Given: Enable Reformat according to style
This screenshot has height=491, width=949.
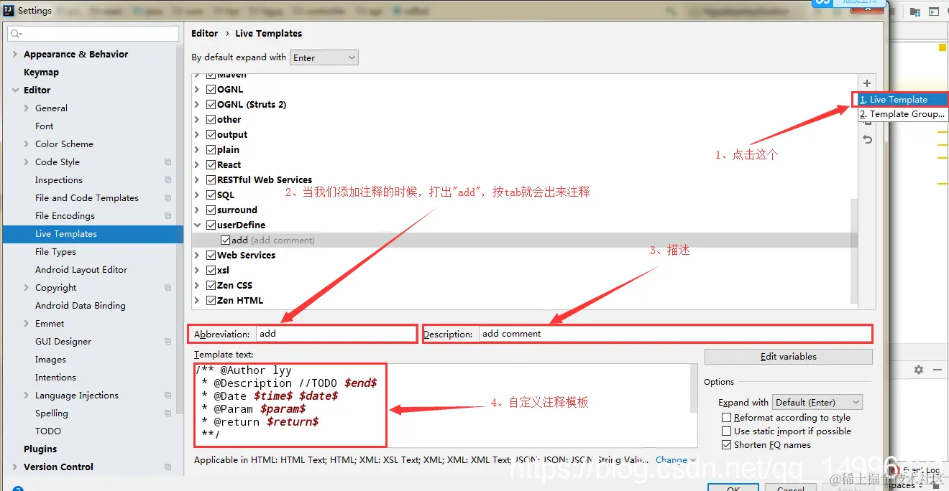Looking at the screenshot, I should coord(726,418).
